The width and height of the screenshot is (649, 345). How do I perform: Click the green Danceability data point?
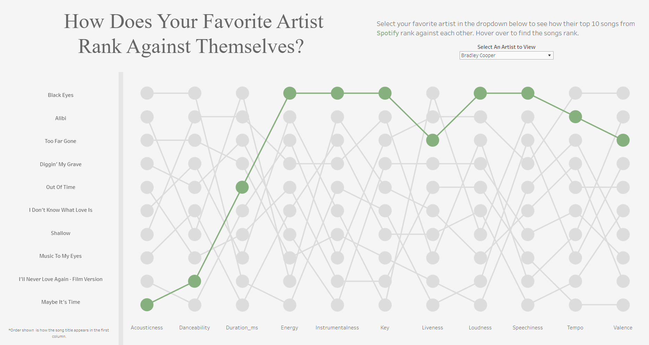coord(195,281)
